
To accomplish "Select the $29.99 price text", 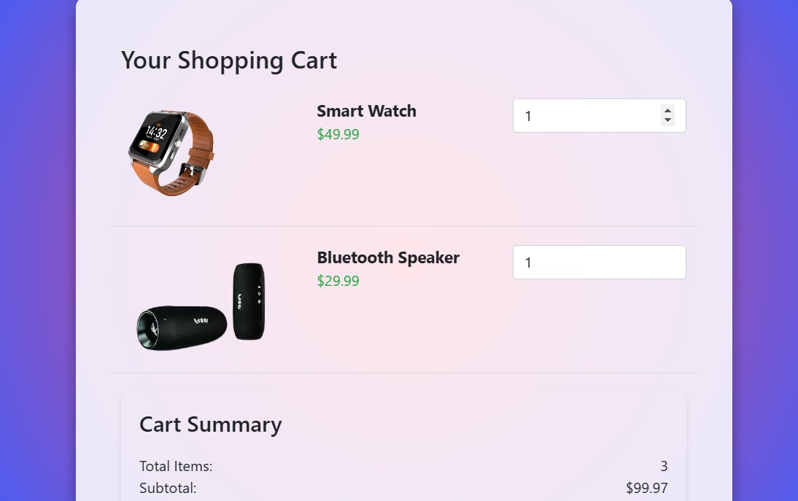I will click(338, 281).
